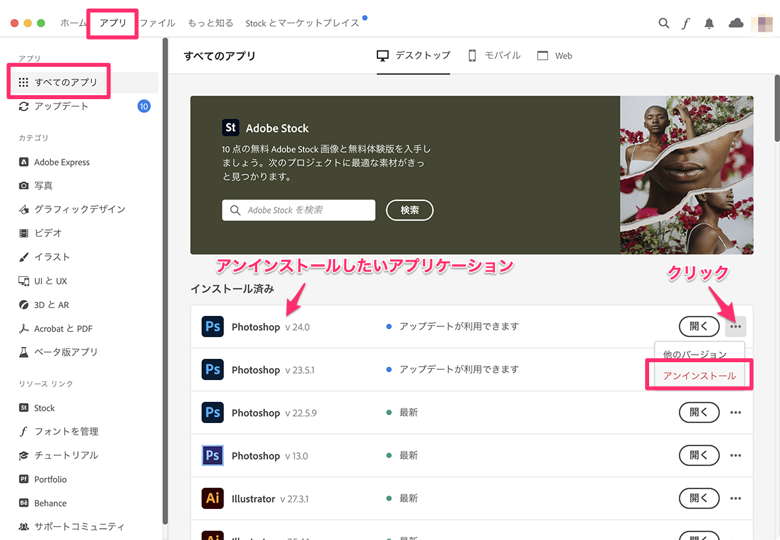Open notifications with the bell icon
The image size is (780, 540).
(708, 22)
